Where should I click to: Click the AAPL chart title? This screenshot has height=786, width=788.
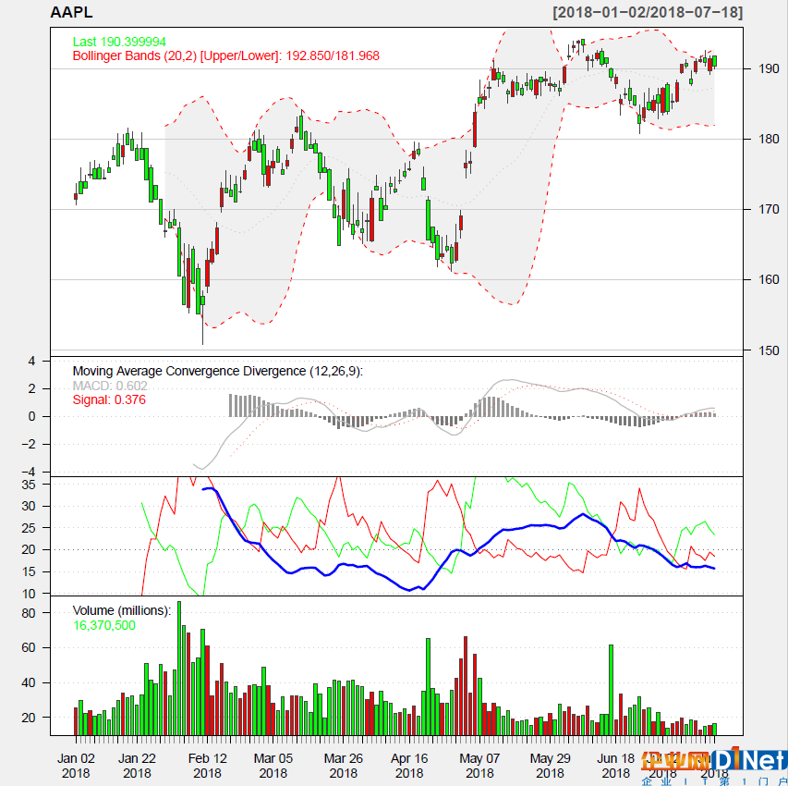[71, 12]
